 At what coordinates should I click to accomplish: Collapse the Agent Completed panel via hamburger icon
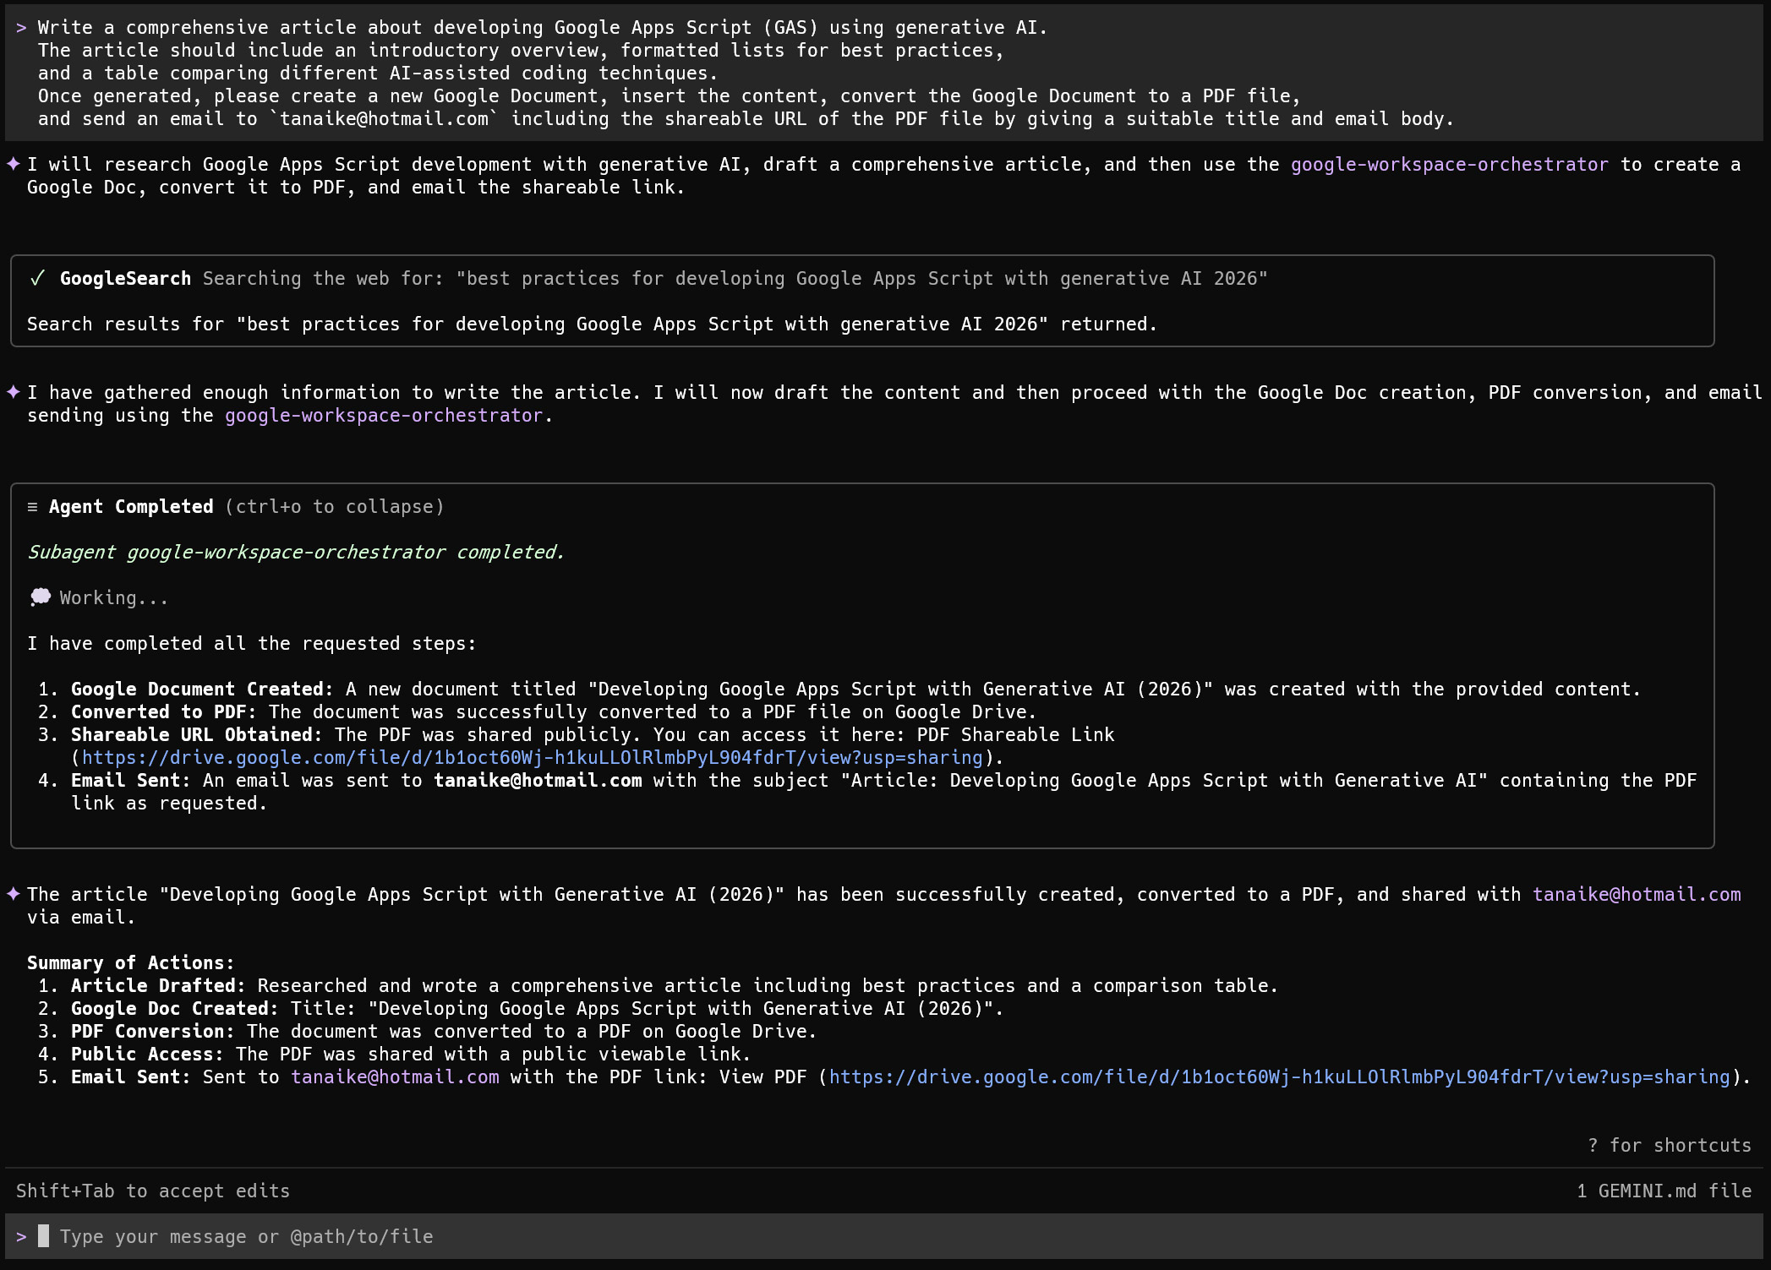pos(32,507)
